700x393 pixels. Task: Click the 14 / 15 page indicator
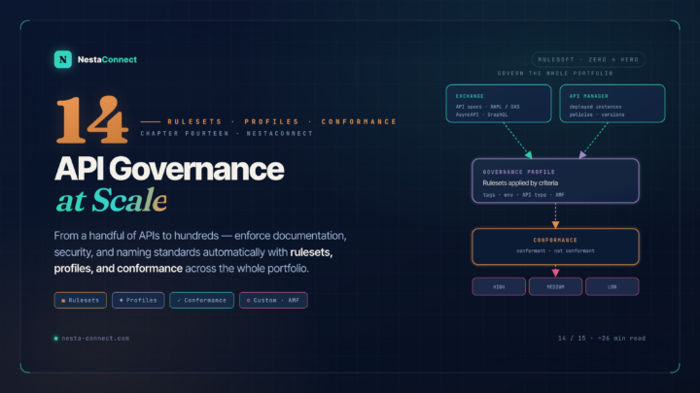pos(572,339)
